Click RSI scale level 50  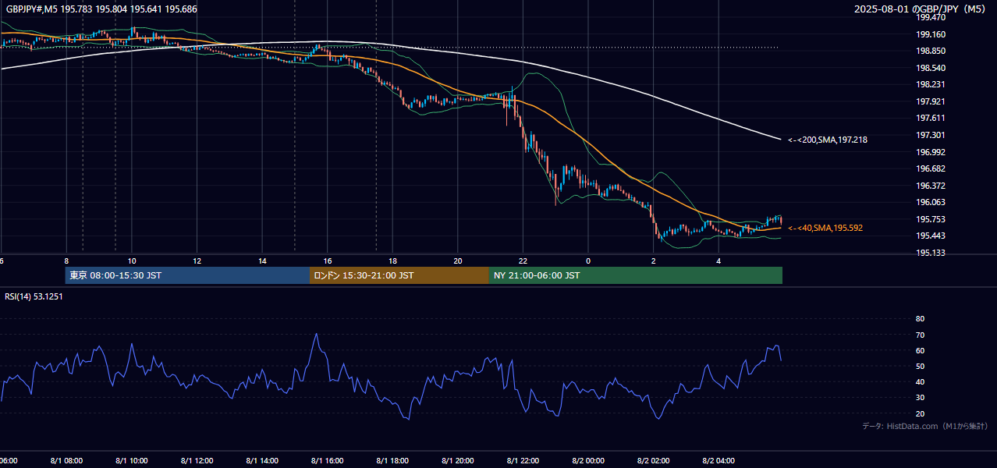point(920,366)
